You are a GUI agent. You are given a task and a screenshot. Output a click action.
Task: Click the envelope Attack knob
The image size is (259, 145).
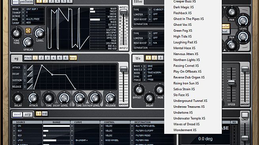pos(33,98)
